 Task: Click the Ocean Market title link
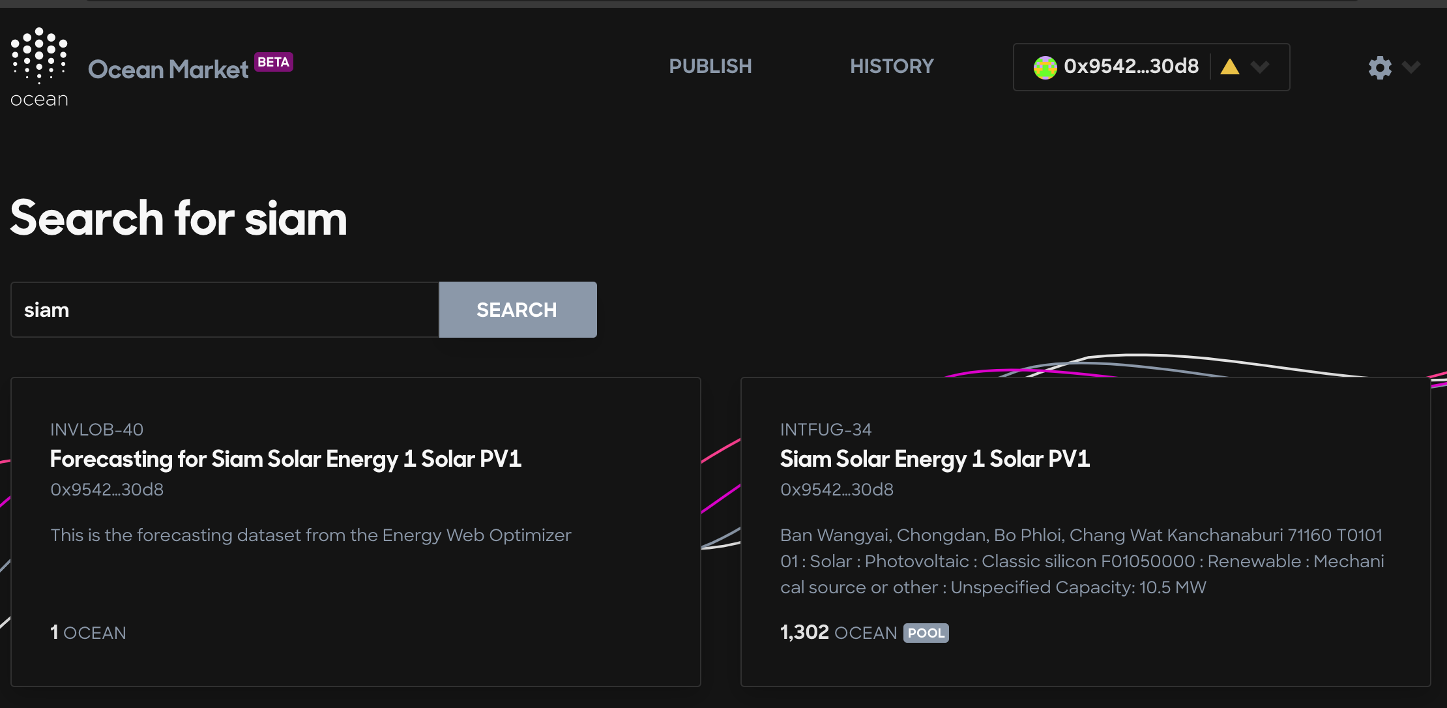point(168,70)
